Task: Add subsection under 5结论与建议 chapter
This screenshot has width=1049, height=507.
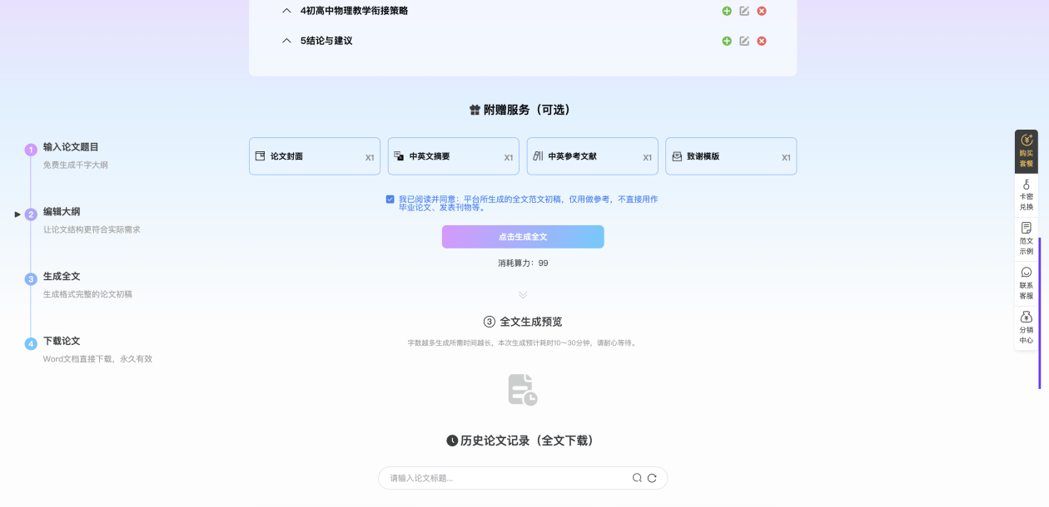Action: coord(727,41)
